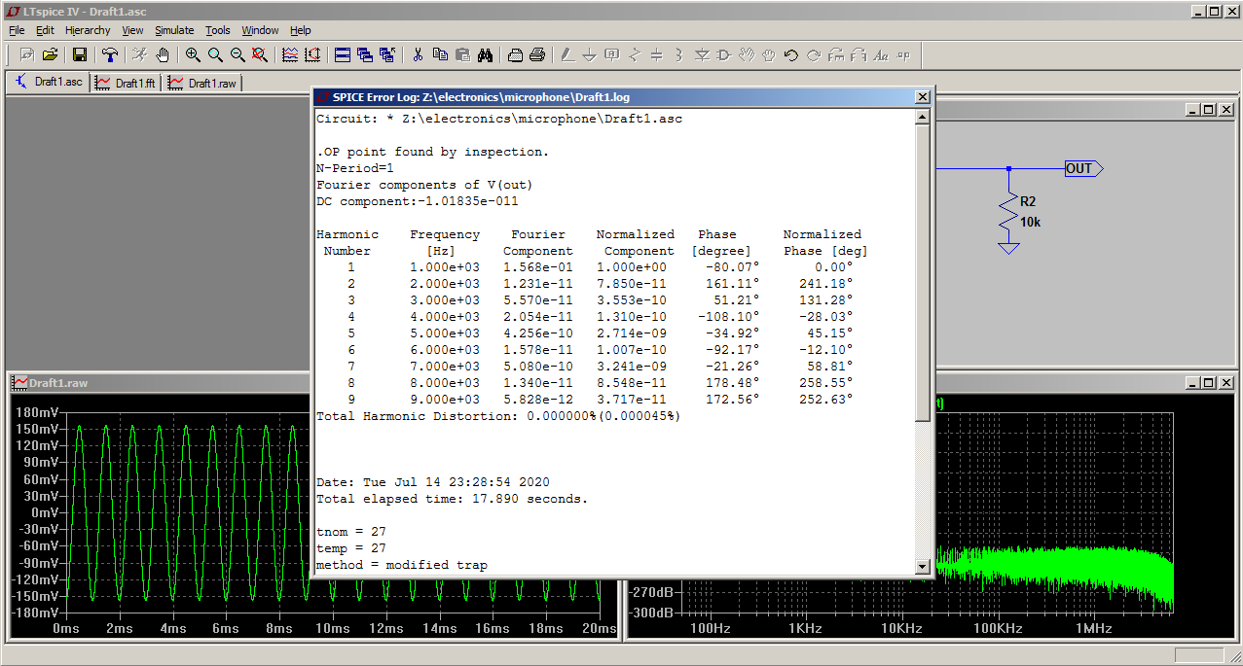
Task: Switch to the Draft1.fft tab
Action: (x=127, y=83)
